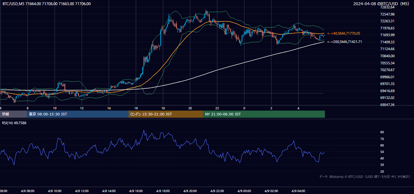Click price axis label 70840.00

point(387,56)
